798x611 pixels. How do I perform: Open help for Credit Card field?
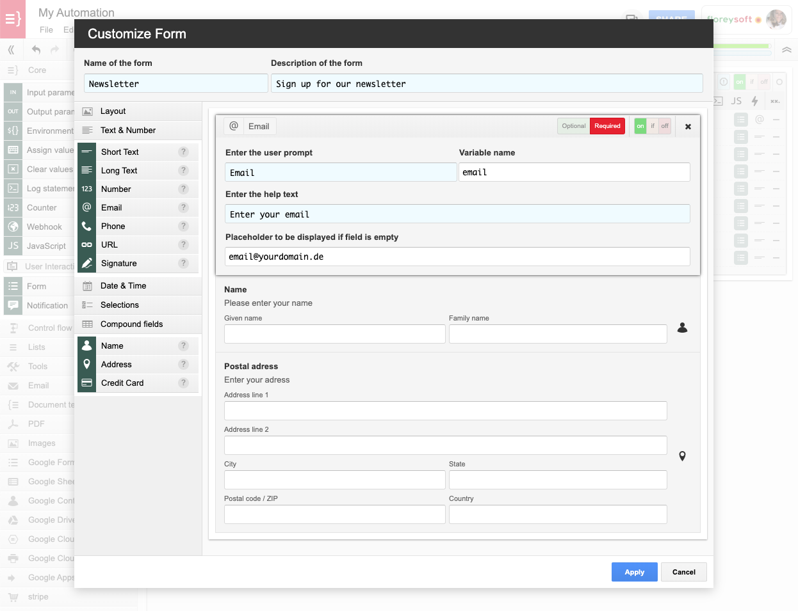click(184, 383)
